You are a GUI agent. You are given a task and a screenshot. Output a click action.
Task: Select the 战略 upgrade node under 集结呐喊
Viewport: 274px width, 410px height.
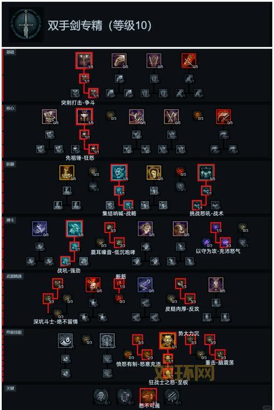click(128, 205)
